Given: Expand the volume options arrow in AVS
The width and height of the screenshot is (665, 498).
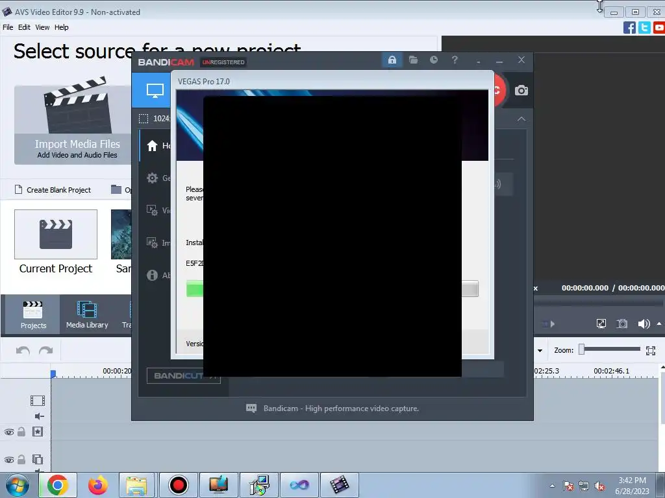Looking at the screenshot, I should click(x=659, y=324).
